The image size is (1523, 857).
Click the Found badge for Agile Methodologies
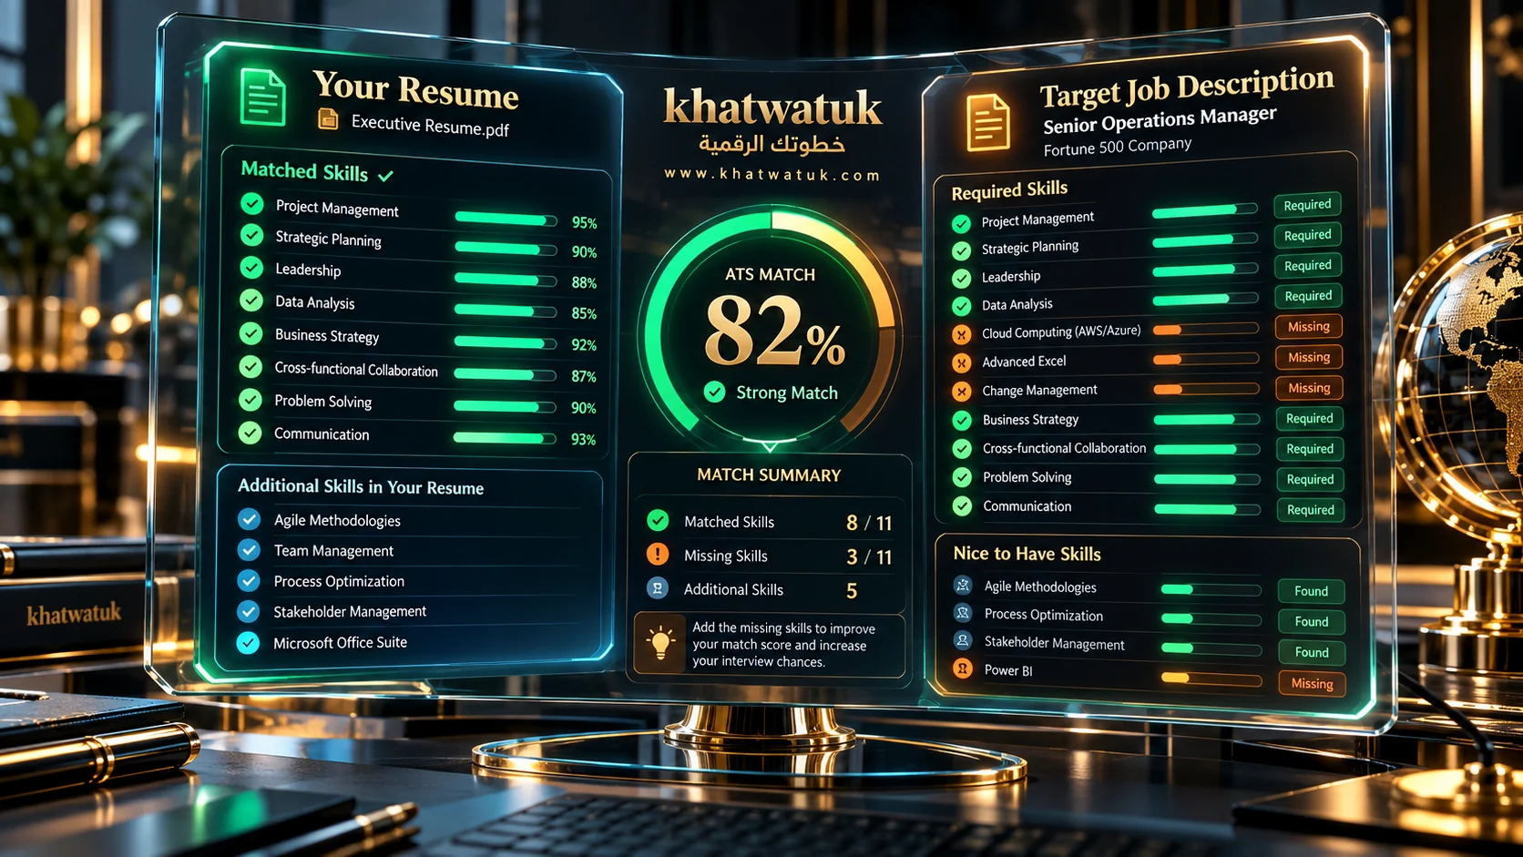[1312, 591]
